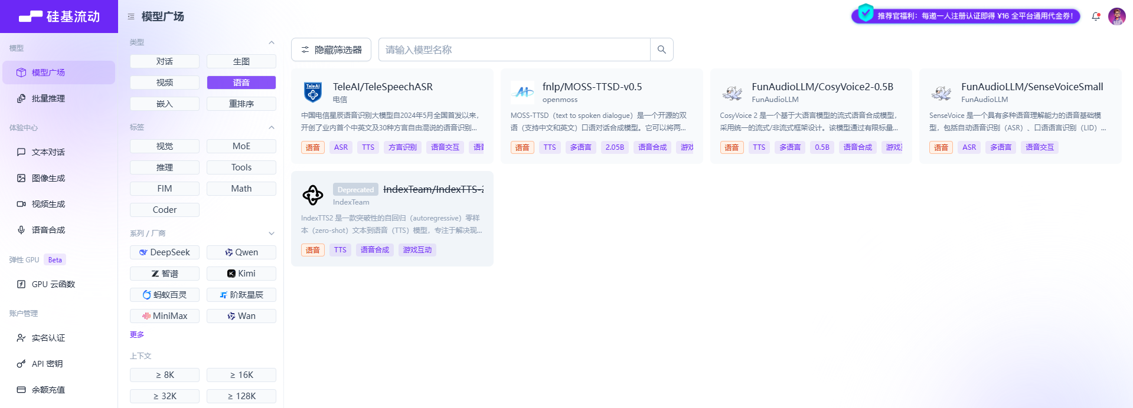This screenshot has height=408, width=1133.
Task: Select the 重排序 type filter
Action: pos(241,104)
